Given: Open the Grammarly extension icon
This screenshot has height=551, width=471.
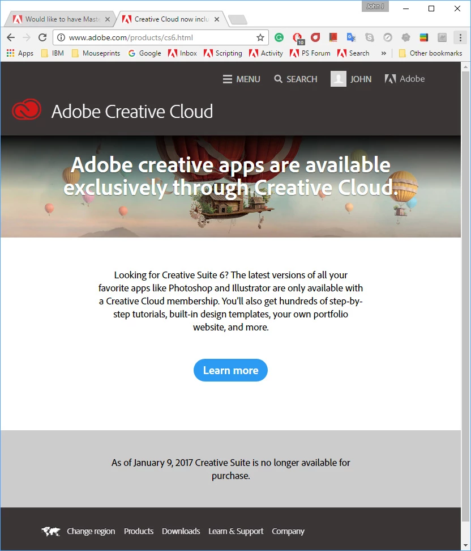Looking at the screenshot, I should [x=279, y=37].
